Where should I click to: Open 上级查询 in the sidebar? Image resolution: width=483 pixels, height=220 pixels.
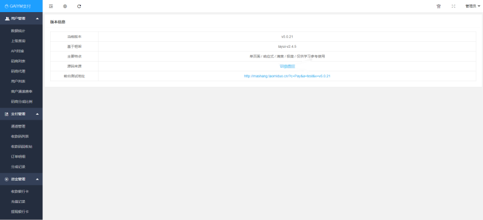(18, 41)
